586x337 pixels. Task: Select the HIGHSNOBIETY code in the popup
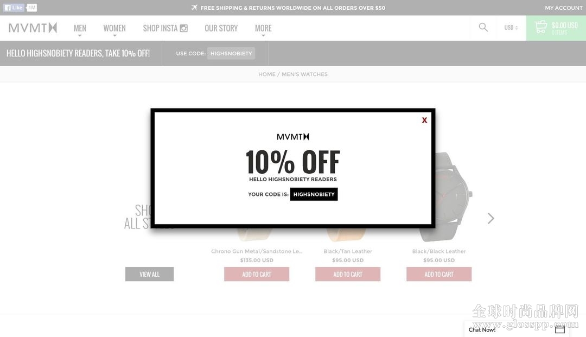(x=314, y=194)
